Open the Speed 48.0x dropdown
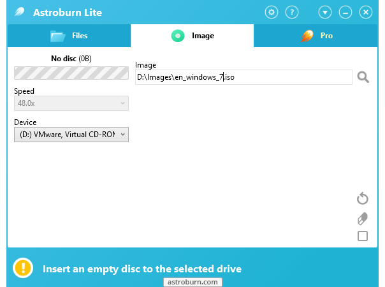The width and height of the screenshot is (385, 287). [71, 103]
